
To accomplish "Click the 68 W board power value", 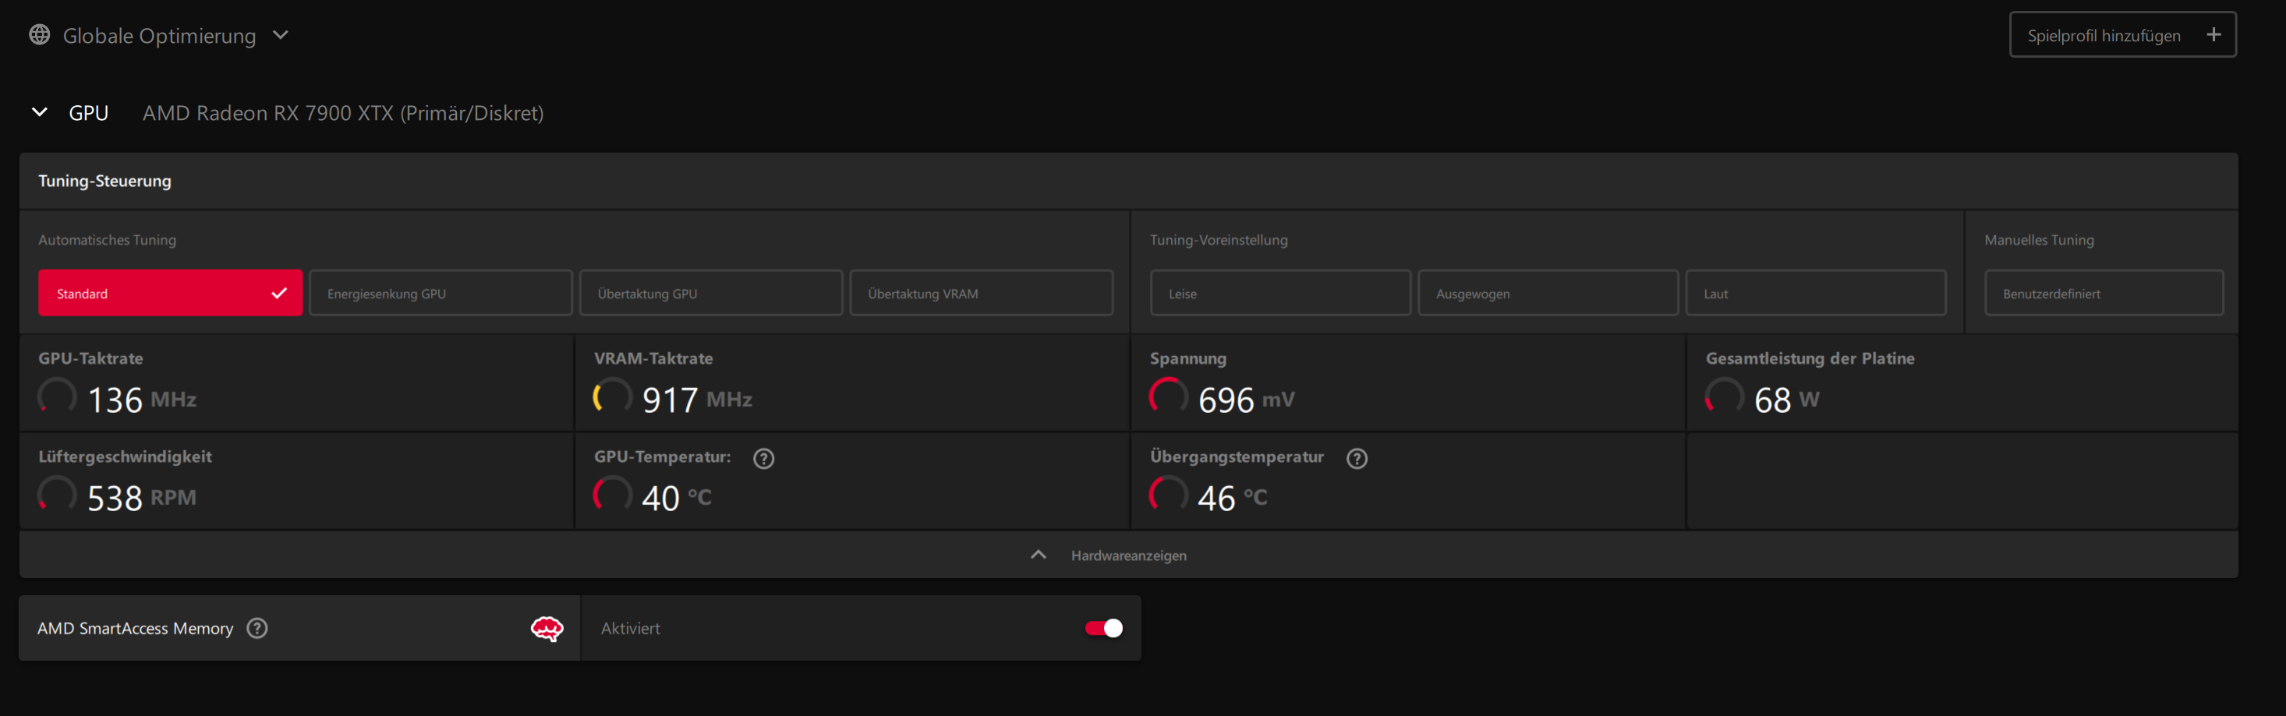I will coord(1787,400).
